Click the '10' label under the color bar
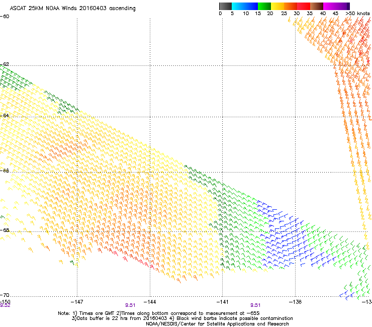Screen dimensions: 372x327 [246, 14]
